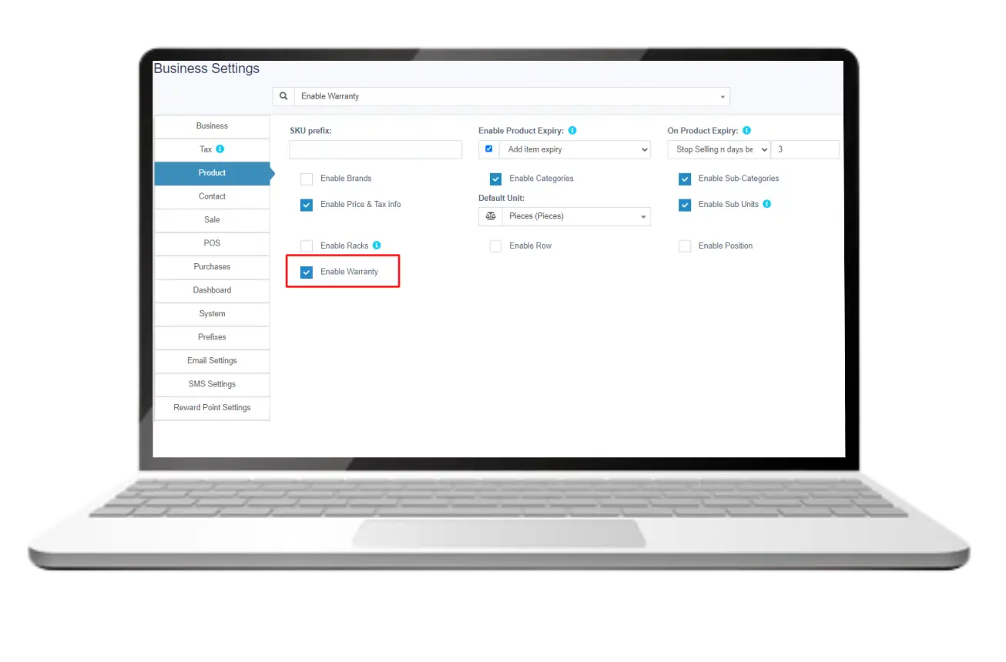The image size is (1006, 662).
Task: Toggle the Enable Price & Tax info checkbox
Action: 307,206
